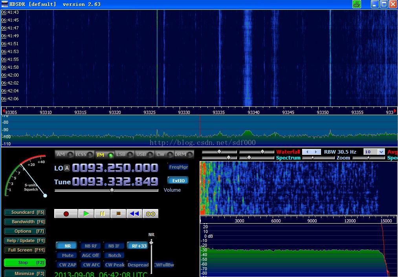Click the 6000 mark on audio frequency scale
Image resolution: width=398 pixels, height=277 pixels.
pyautogui.click(x=276, y=221)
